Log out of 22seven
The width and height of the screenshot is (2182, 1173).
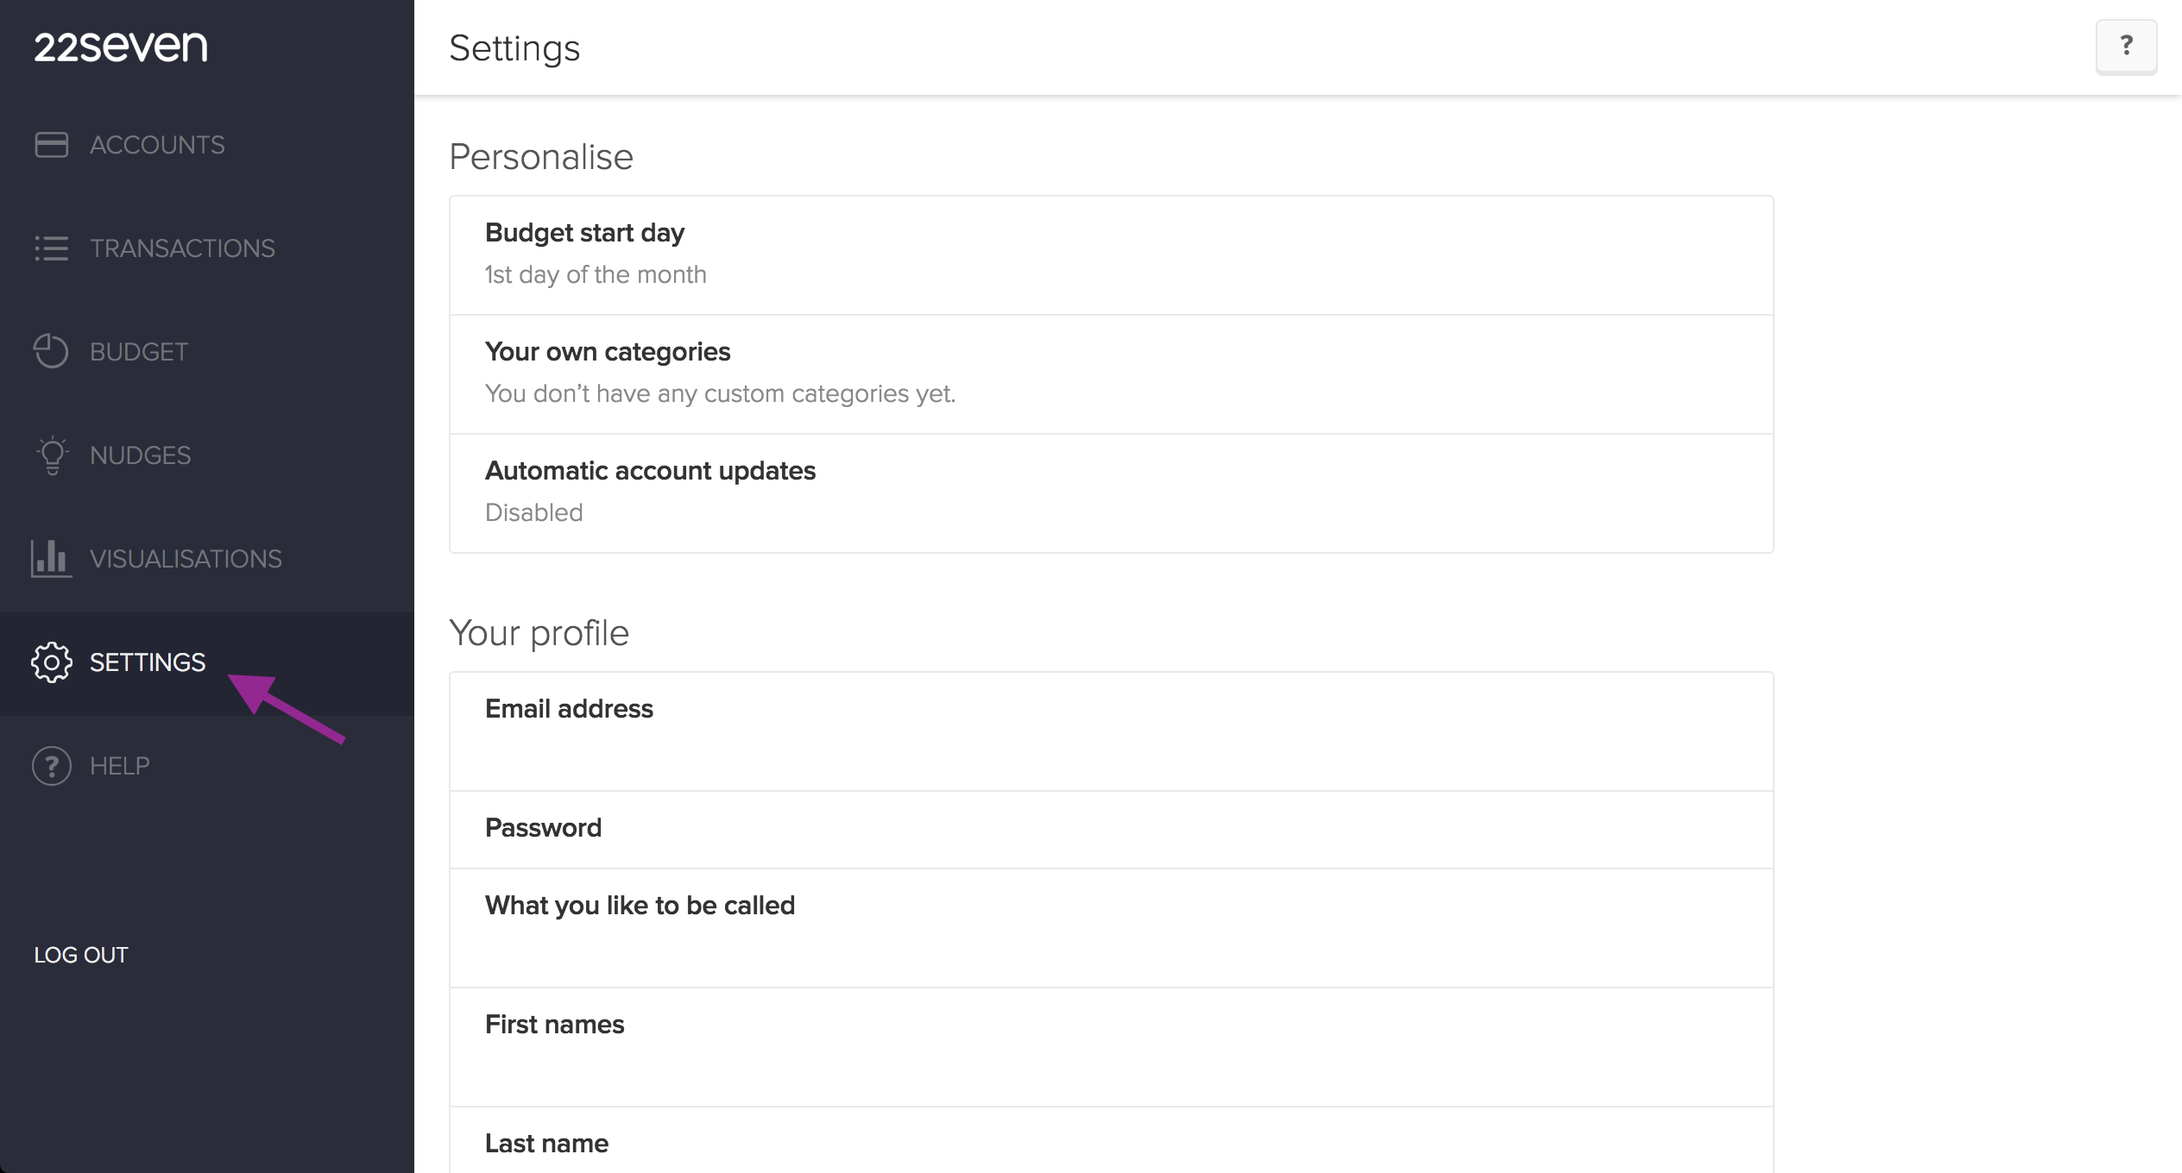(x=81, y=955)
